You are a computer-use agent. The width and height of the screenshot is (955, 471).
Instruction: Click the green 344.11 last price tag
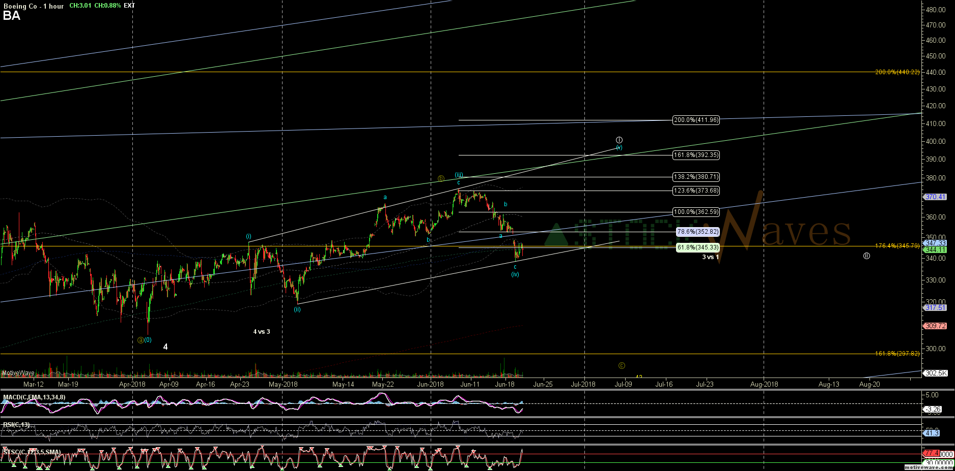(x=935, y=249)
